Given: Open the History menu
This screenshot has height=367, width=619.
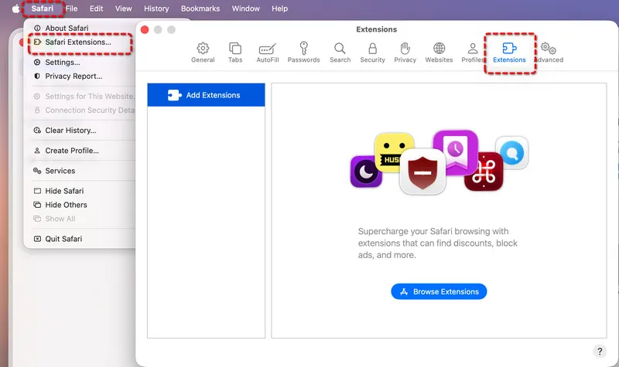Looking at the screenshot, I should click(x=156, y=8).
